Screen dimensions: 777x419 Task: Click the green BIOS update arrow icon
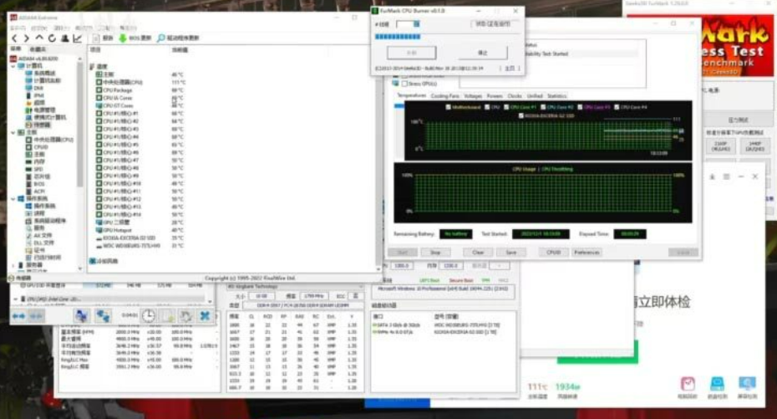[x=122, y=38]
